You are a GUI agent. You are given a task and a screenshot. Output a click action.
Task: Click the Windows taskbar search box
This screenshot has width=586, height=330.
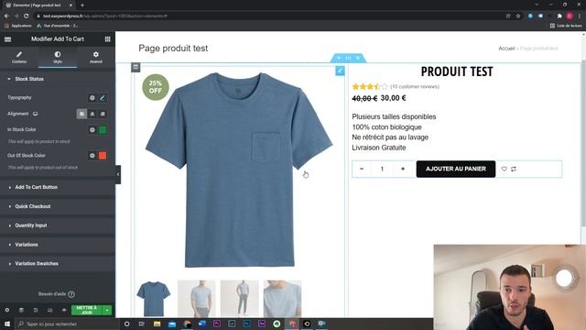(x=67, y=324)
